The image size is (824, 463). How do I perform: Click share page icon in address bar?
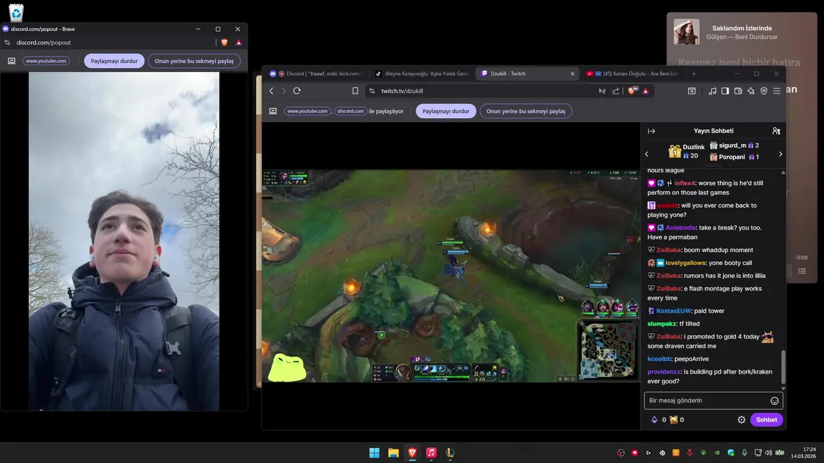point(616,91)
